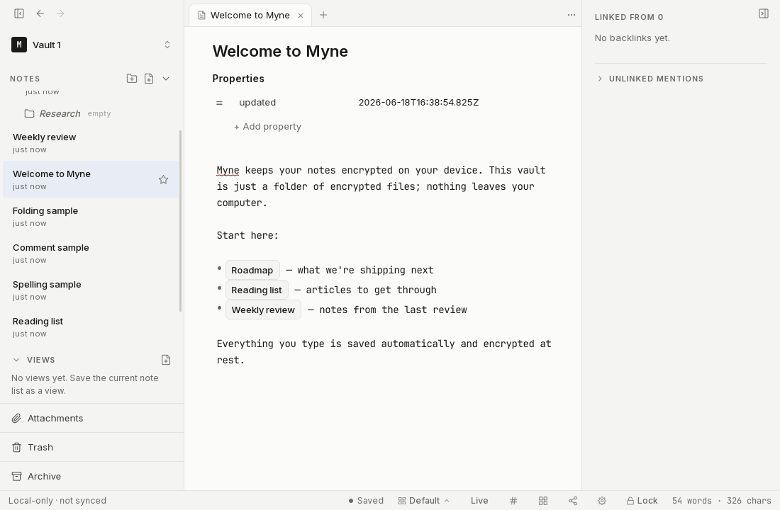Click the misspelled word Myne in body
The width and height of the screenshot is (780, 510).
228,171
